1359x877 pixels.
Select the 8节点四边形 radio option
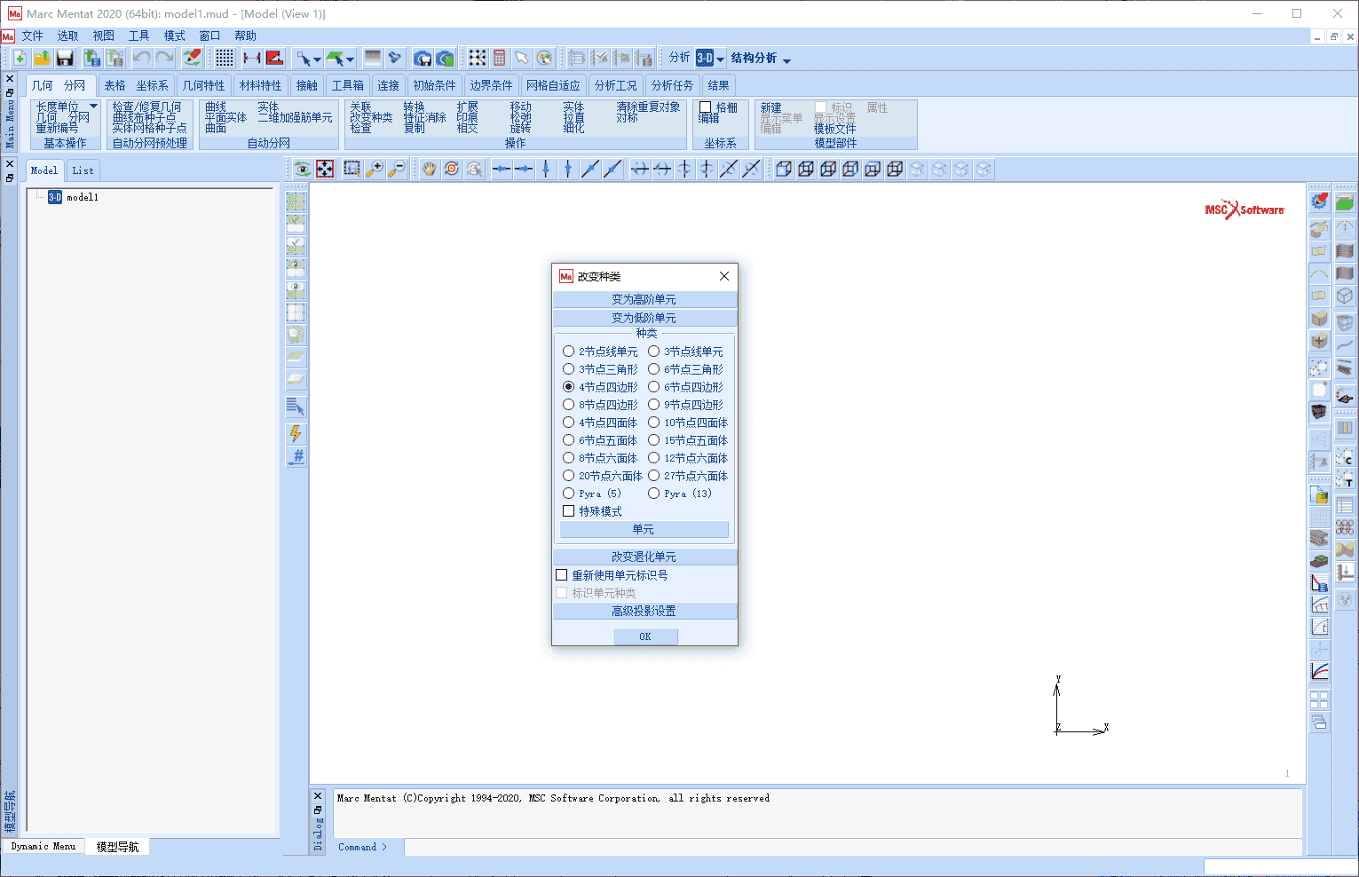[x=569, y=405]
